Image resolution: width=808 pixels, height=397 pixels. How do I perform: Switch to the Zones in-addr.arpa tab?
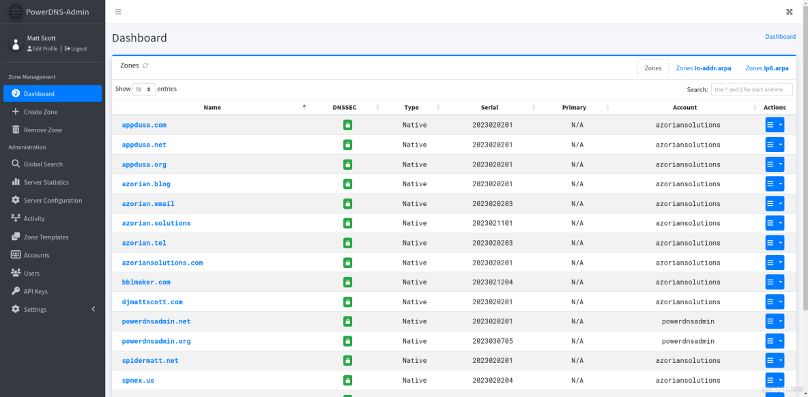(x=703, y=68)
